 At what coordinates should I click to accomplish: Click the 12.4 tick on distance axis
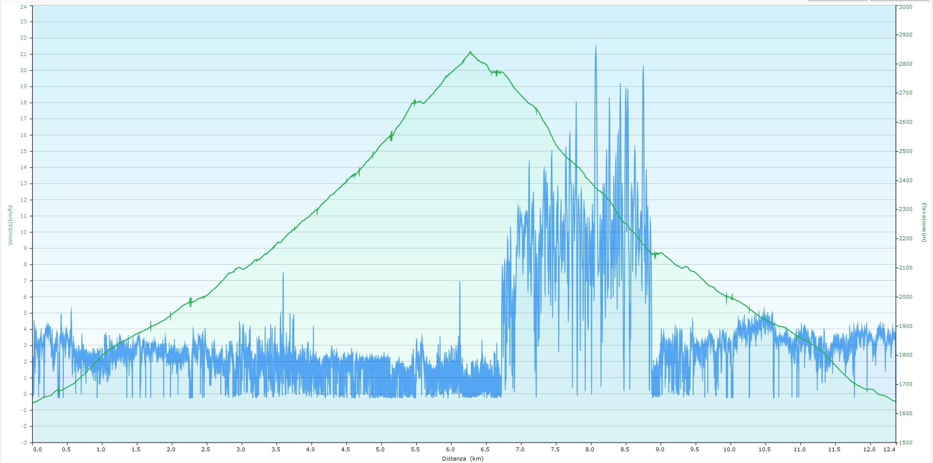pos(891,449)
